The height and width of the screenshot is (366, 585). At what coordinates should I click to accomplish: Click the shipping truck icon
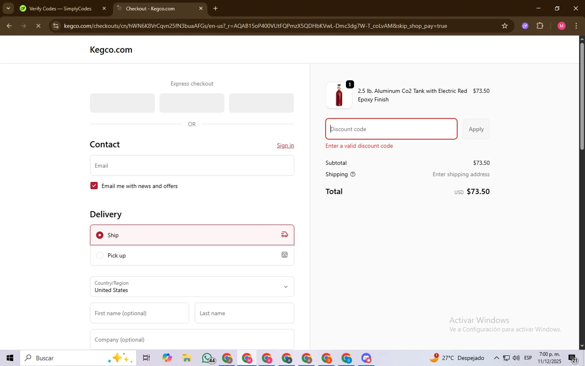coord(285,235)
